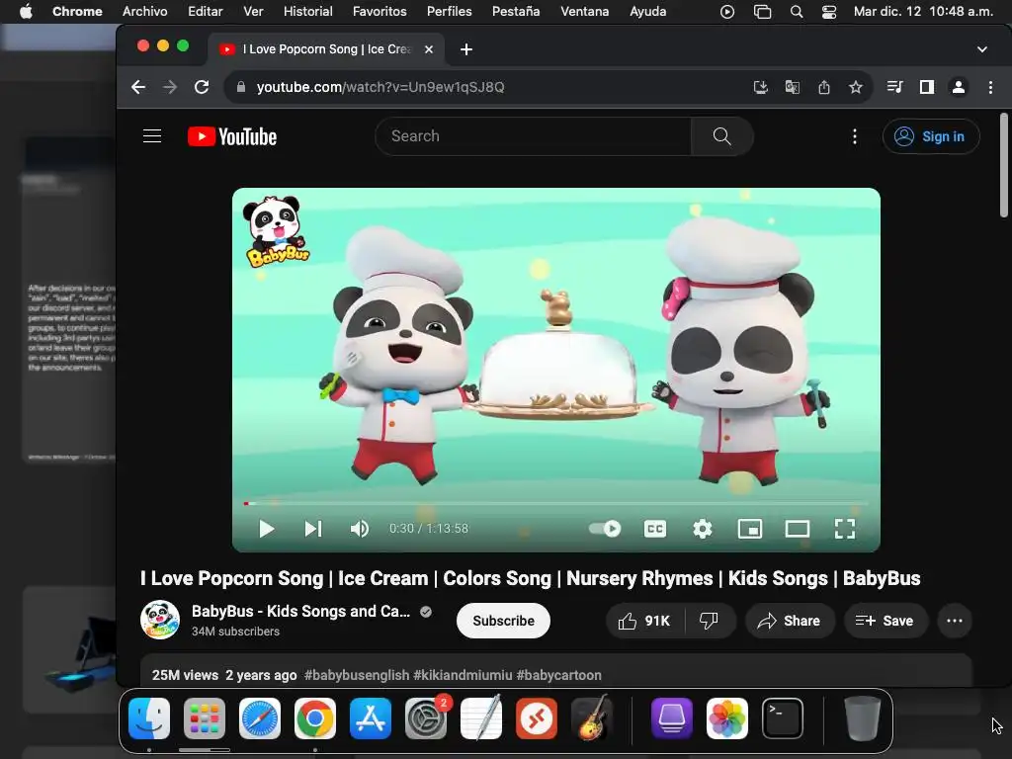The height and width of the screenshot is (759, 1012).
Task: Open Chrome three-dot menu
Action: 990,87
